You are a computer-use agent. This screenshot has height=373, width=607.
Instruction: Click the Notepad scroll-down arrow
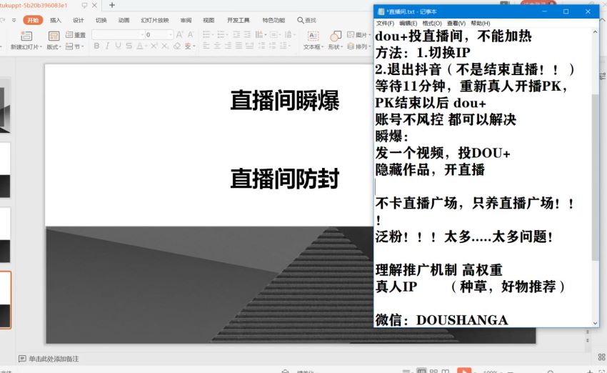point(595,323)
